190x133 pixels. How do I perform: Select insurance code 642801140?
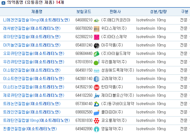coord(84,78)
